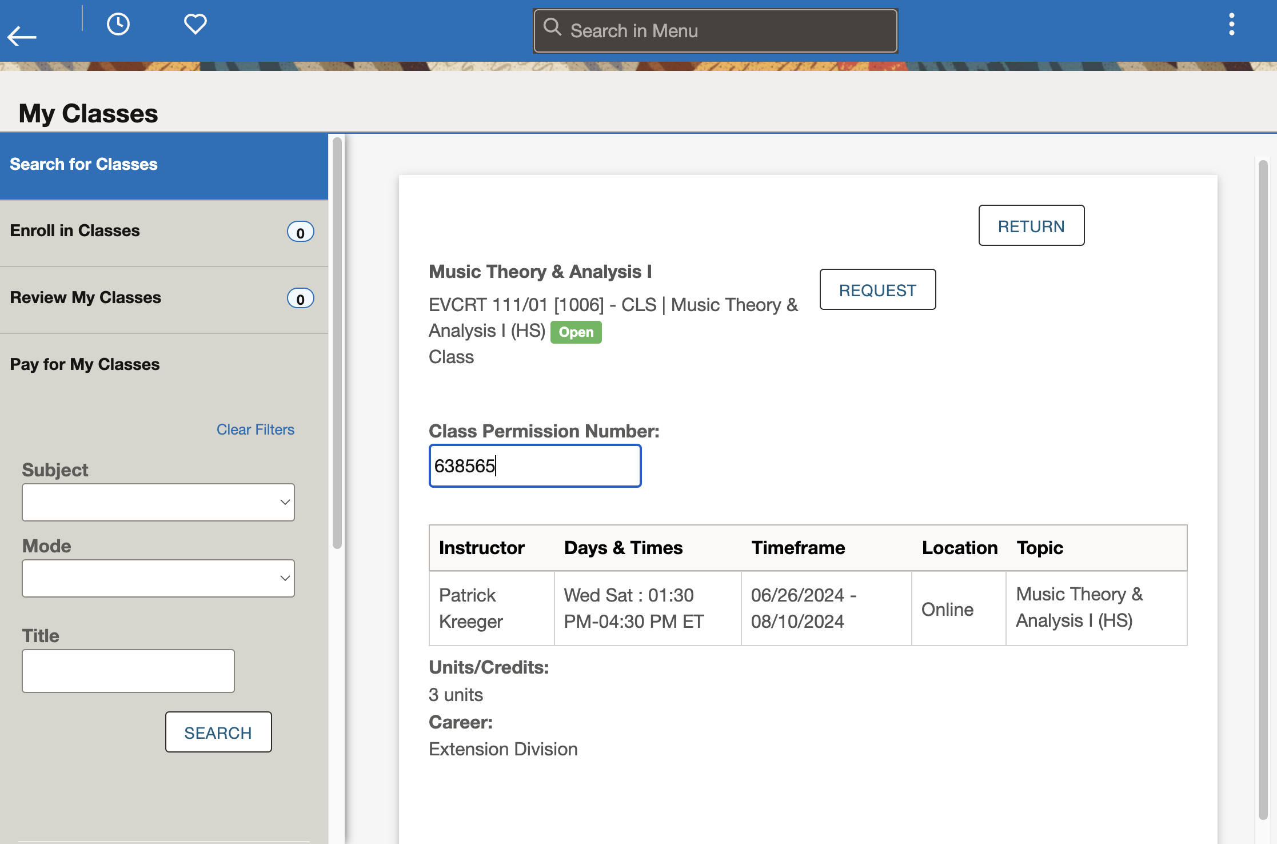
Task: Open favorites heart icon
Action: tap(195, 24)
